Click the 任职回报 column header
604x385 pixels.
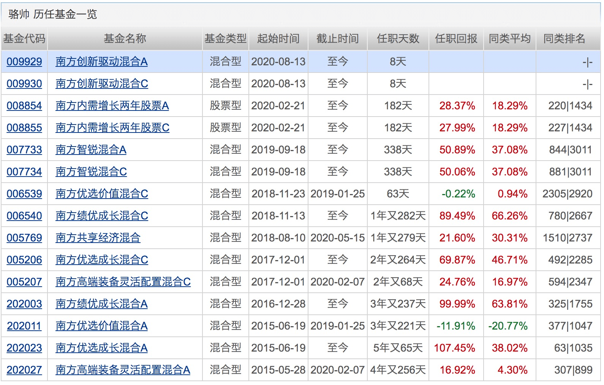pyautogui.click(x=456, y=38)
